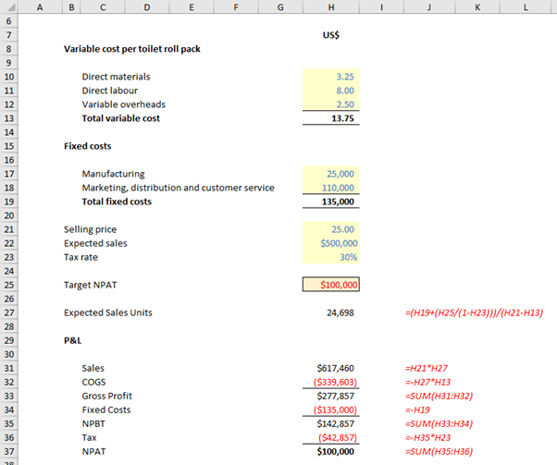Select the Target NPAT cell showing $100,000
The image size is (557, 465).
(330, 285)
